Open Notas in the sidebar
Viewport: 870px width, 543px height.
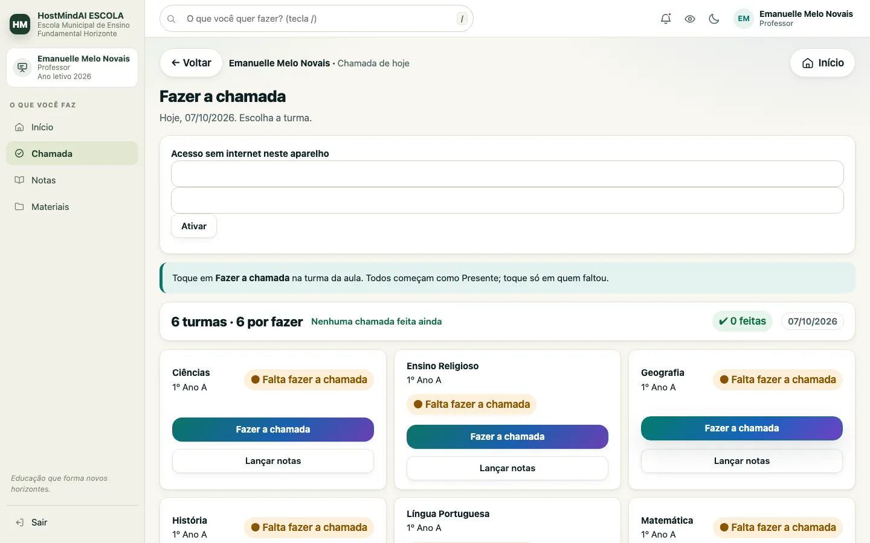pyautogui.click(x=72, y=180)
